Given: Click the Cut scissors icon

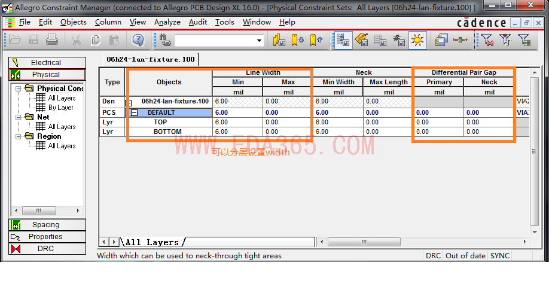Looking at the screenshot, I should (76, 40).
